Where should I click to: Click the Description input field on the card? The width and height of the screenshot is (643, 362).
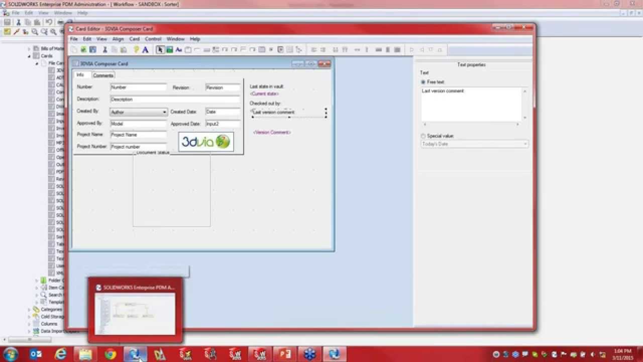click(x=175, y=99)
